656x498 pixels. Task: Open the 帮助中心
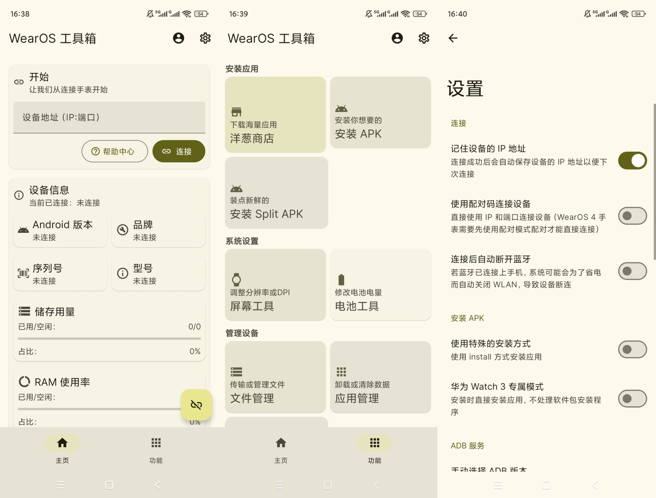pyautogui.click(x=114, y=151)
